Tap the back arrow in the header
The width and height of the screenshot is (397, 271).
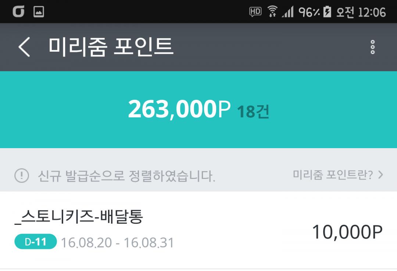point(24,47)
